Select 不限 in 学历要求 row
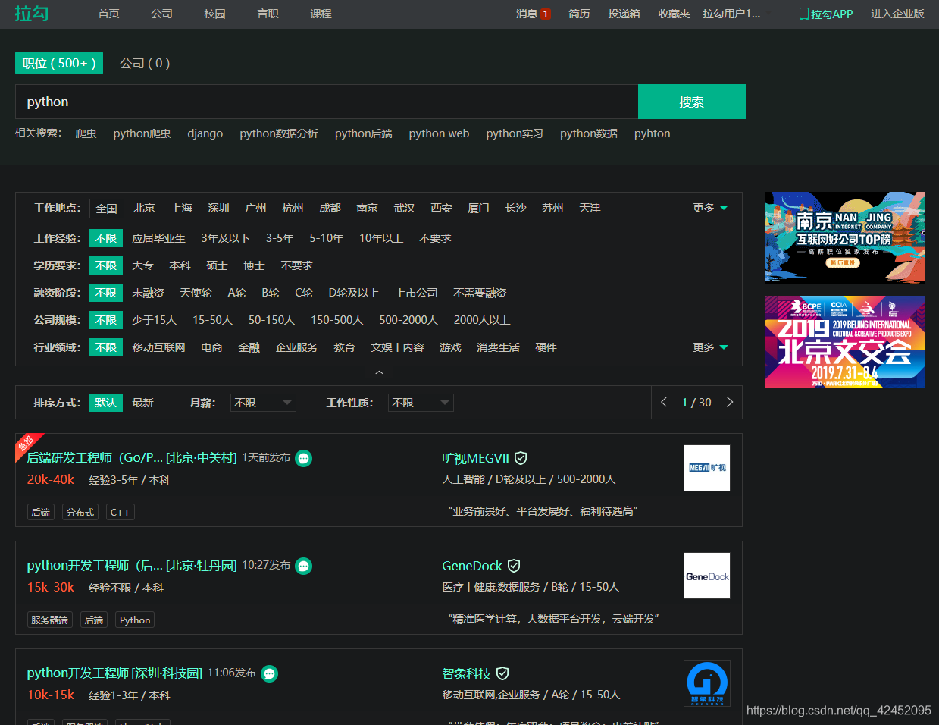Image resolution: width=939 pixels, height=725 pixels. (106, 265)
